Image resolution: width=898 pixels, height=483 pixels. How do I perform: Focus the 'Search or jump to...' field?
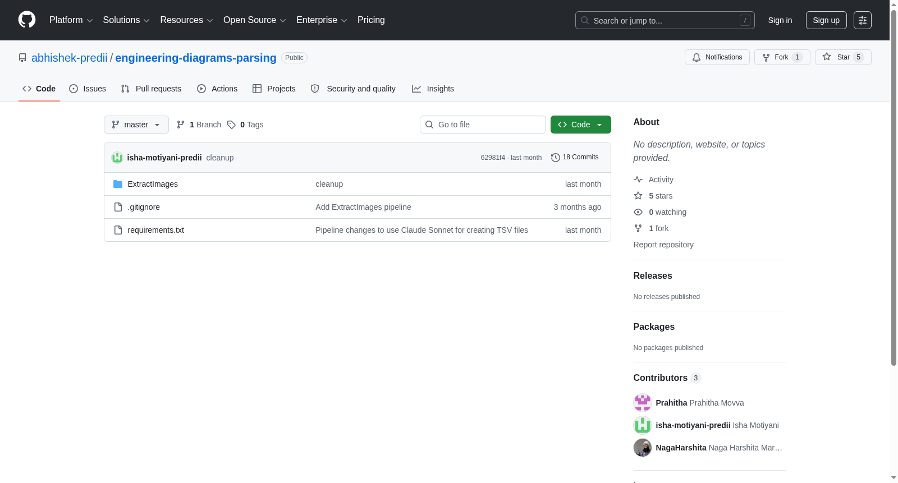(665, 20)
